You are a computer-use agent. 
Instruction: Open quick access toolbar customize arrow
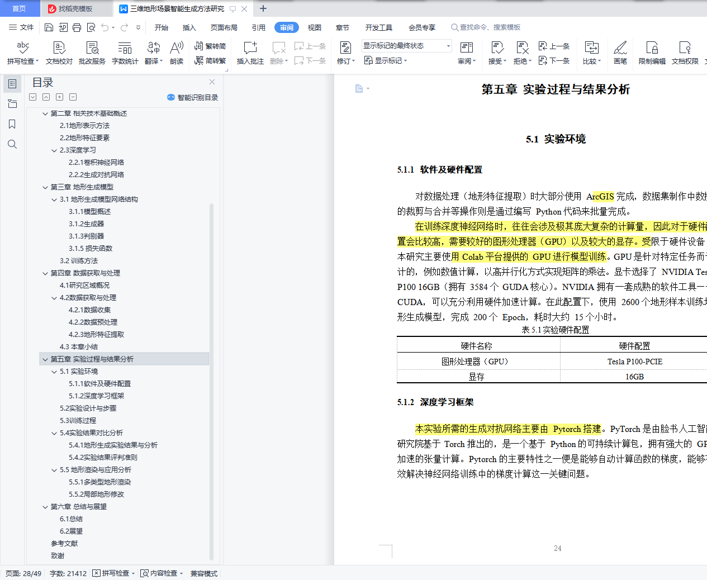click(138, 27)
